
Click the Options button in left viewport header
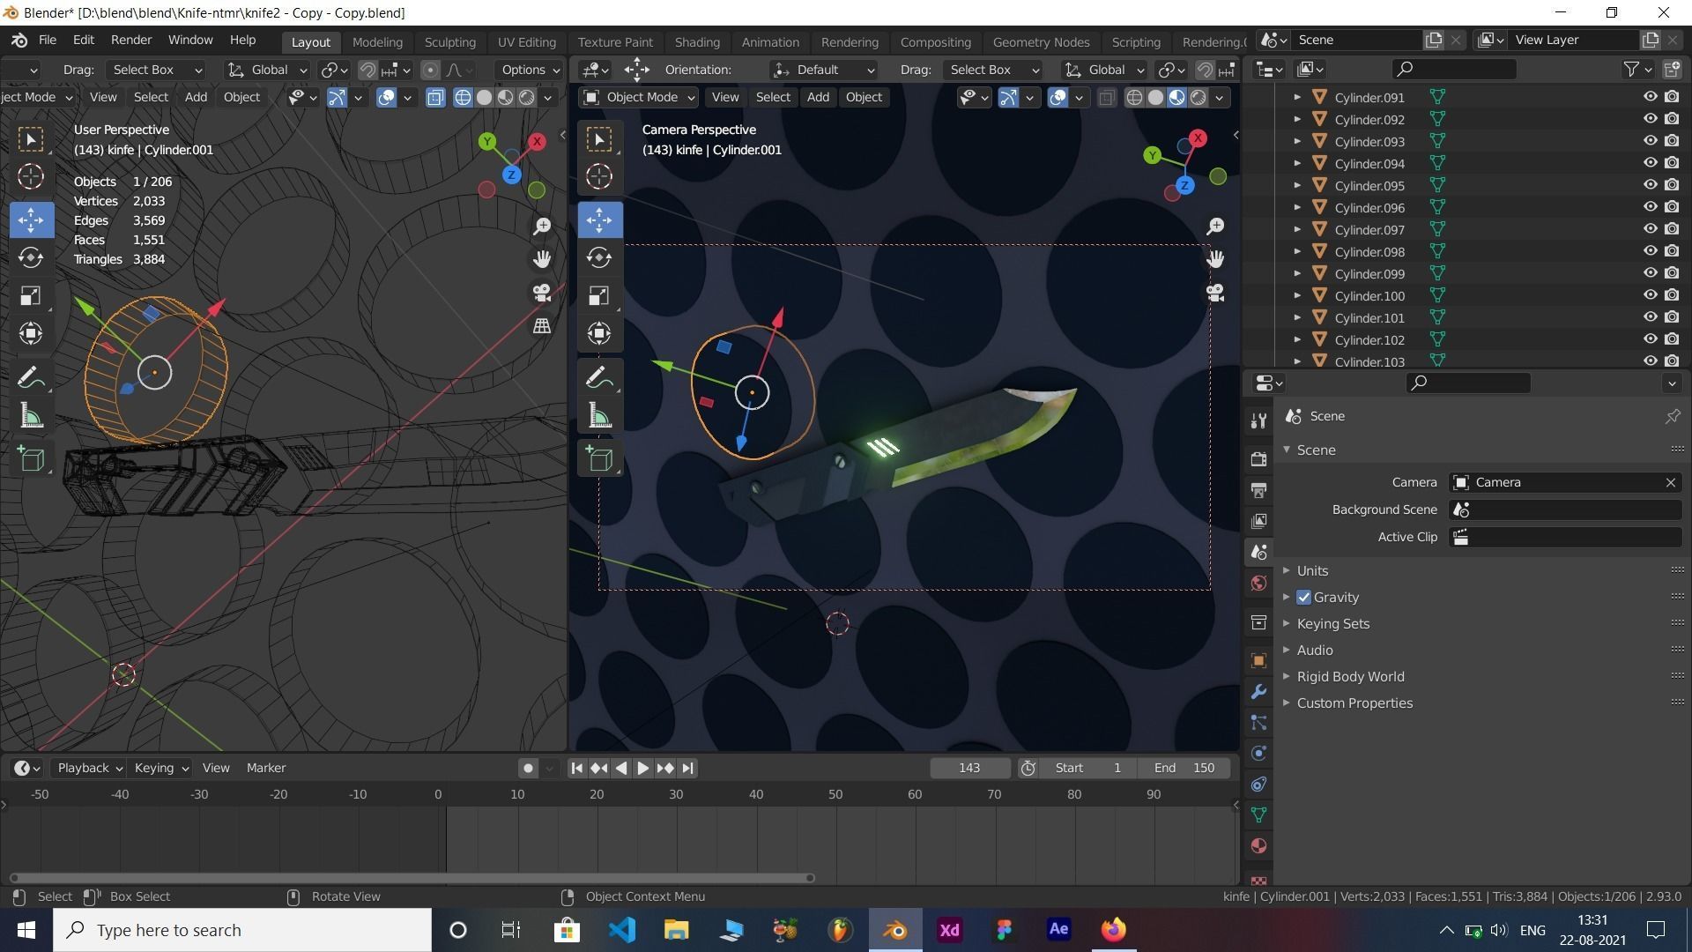coord(529,70)
